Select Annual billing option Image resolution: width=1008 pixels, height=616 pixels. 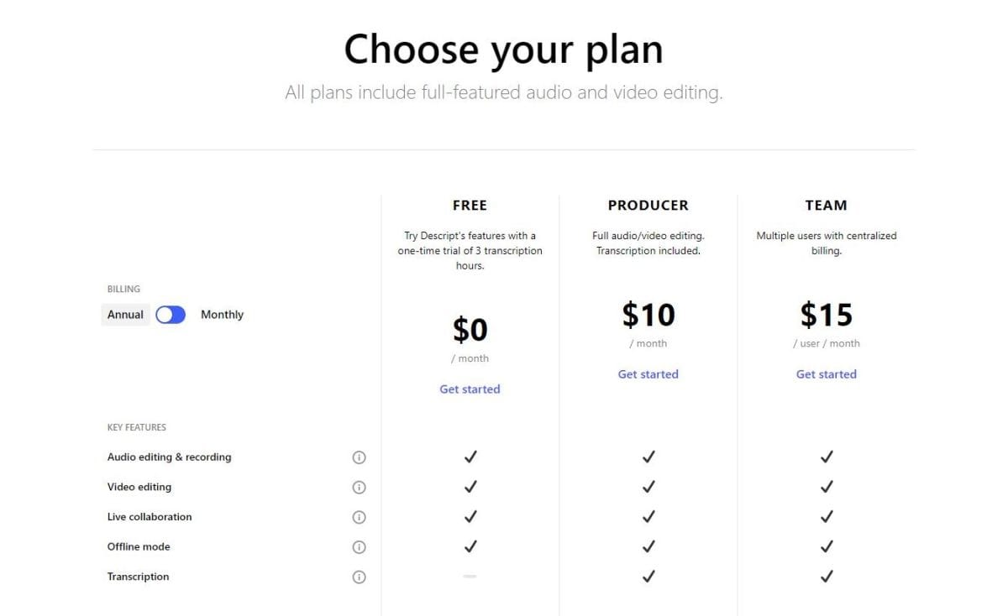(x=125, y=315)
